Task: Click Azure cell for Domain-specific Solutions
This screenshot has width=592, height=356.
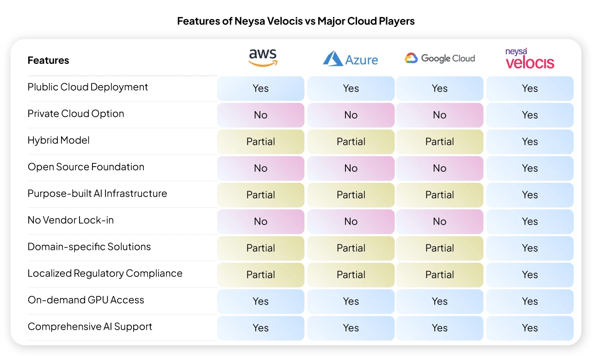Action: [351, 248]
